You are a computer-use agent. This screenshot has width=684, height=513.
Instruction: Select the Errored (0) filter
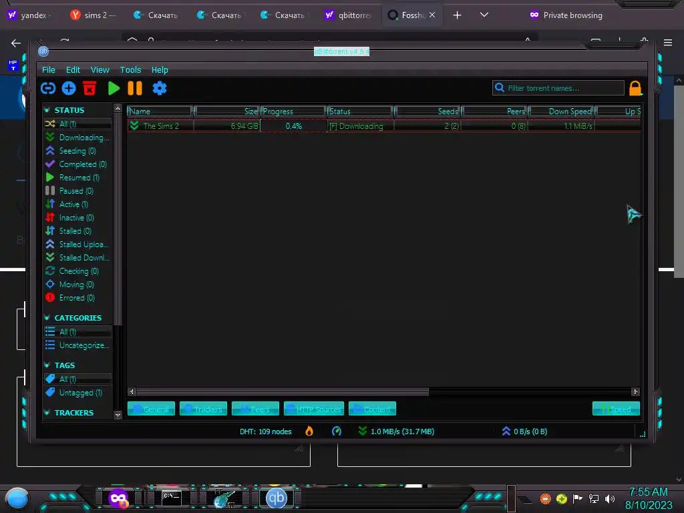[77, 298]
